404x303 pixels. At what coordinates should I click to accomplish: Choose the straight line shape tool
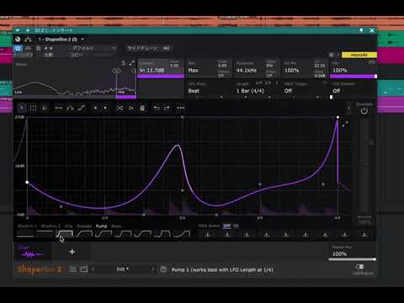pos(58,108)
